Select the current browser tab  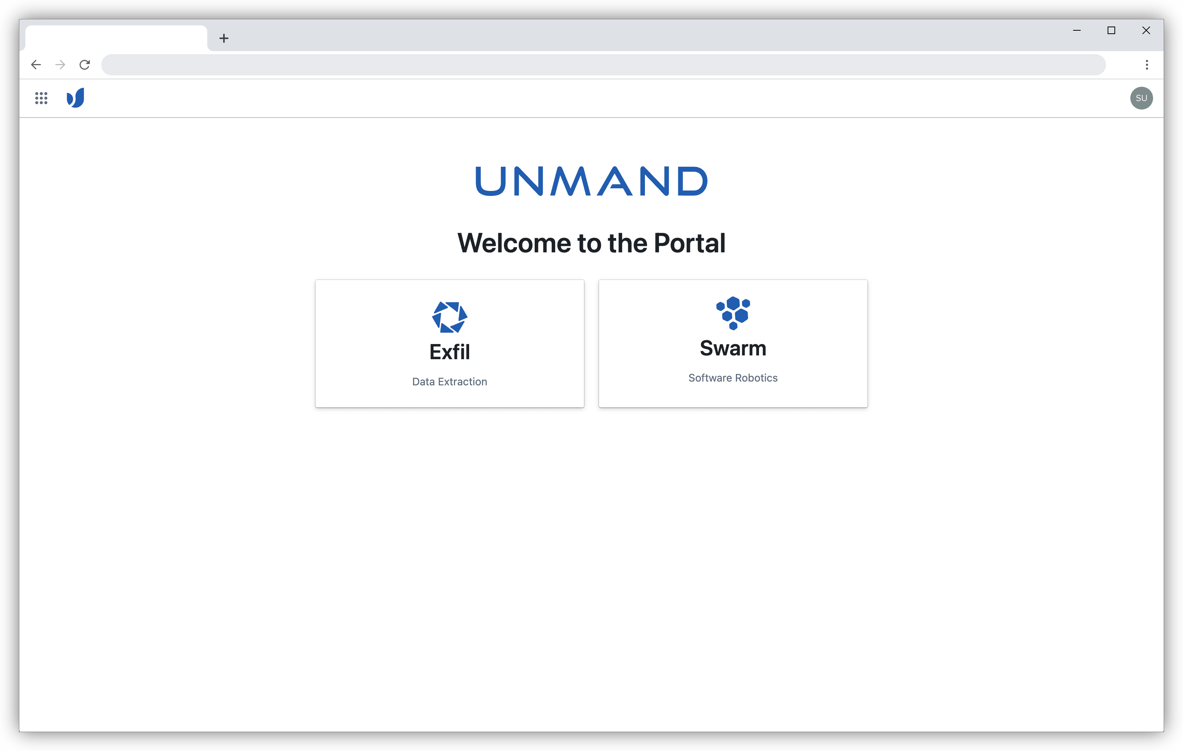click(x=116, y=38)
